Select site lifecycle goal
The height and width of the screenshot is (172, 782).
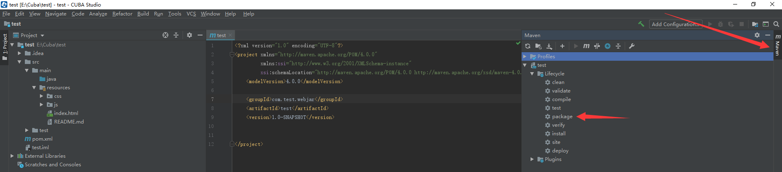(553, 142)
